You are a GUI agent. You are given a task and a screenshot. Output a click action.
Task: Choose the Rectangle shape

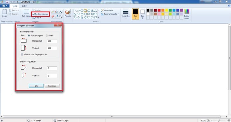(x=85, y=11)
